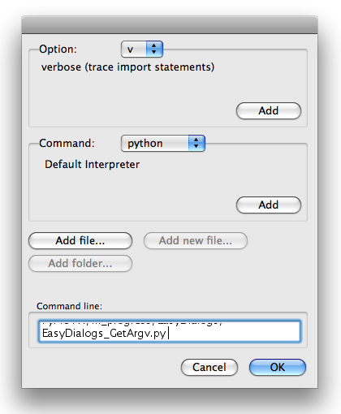Click the partially hidden top line in command field
The height and width of the screenshot is (414, 341).
(x=132, y=324)
